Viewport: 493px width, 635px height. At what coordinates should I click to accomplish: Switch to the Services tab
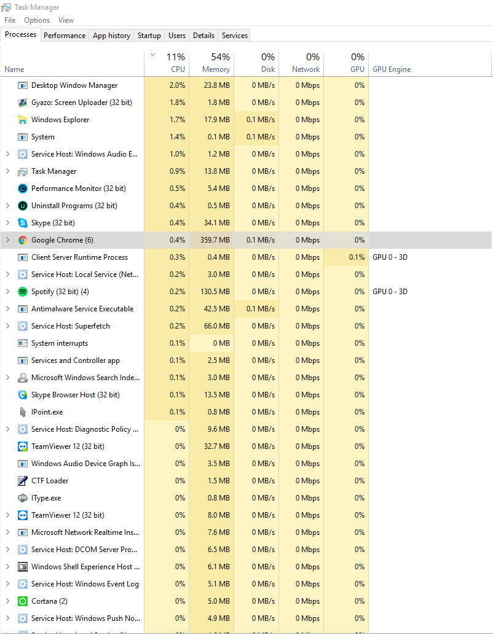click(x=235, y=36)
